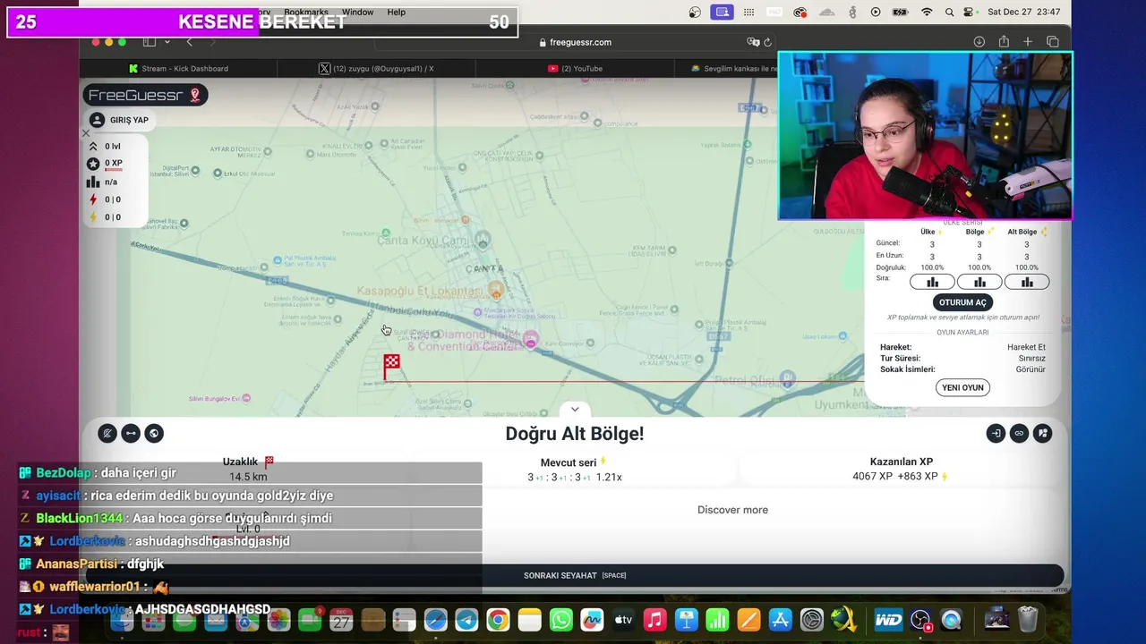Reload the page
The height and width of the screenshot is (644, 1146).
(767, 42)
